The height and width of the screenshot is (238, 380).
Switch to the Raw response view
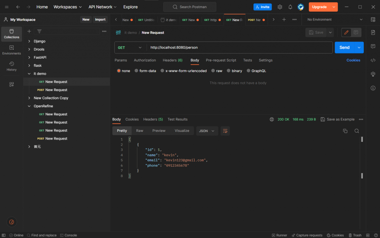coord(140,131)
